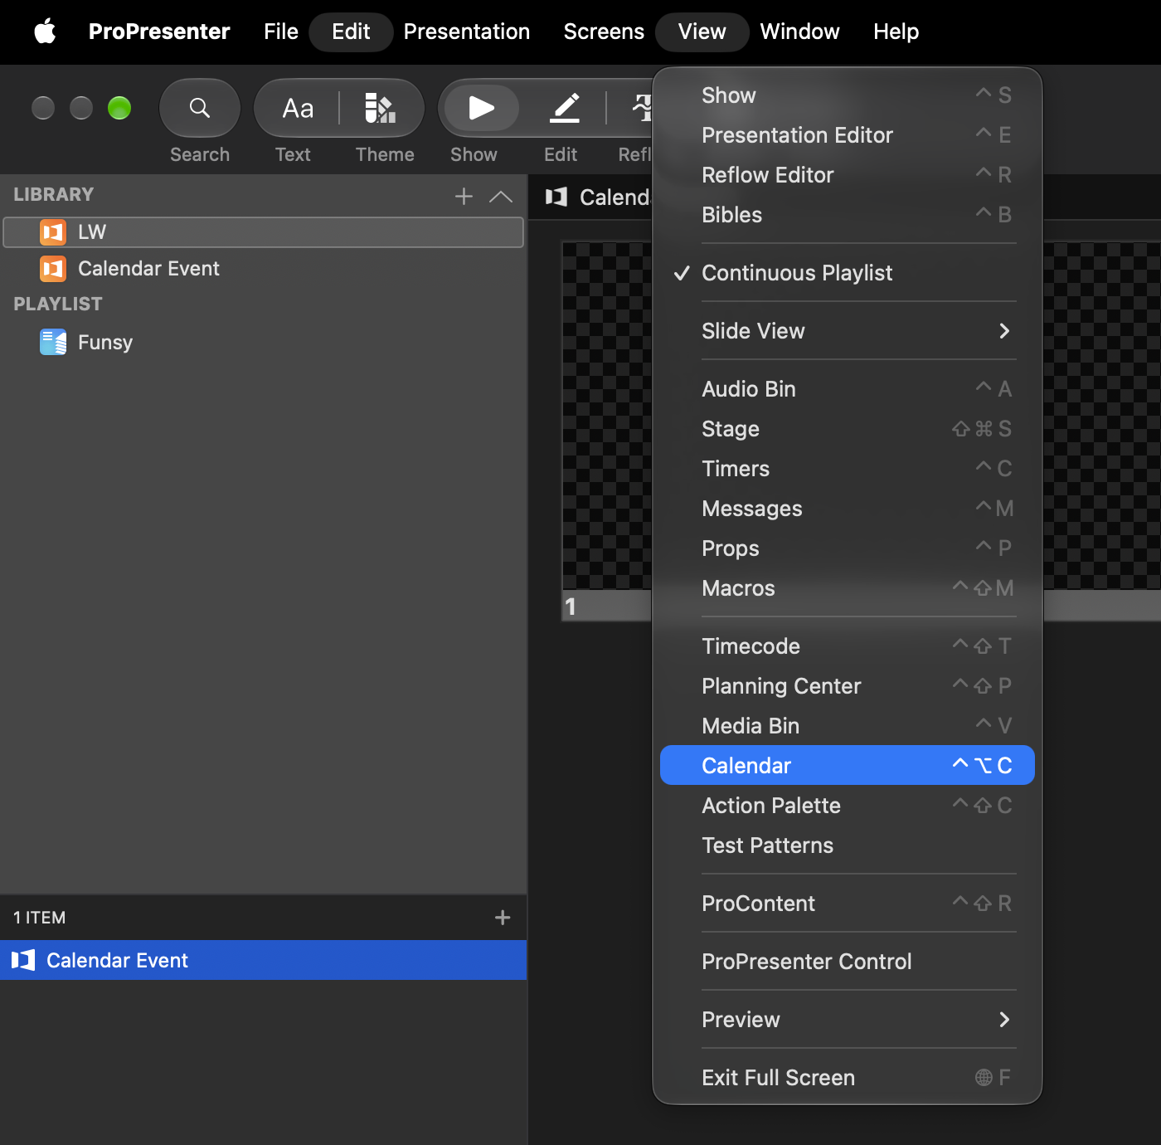Screen dimensions: 1161x1145
Task: Choose the highlighted Calendar menu item
Action: point(848,765)
